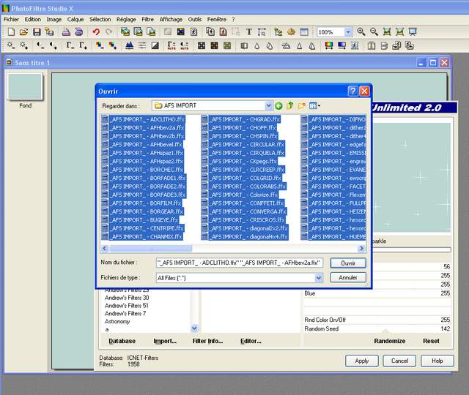Image resolution: width=469 pixels, height=395 pixels.
Task: Click the Saturation plus icon
Action: coord(113,45)
